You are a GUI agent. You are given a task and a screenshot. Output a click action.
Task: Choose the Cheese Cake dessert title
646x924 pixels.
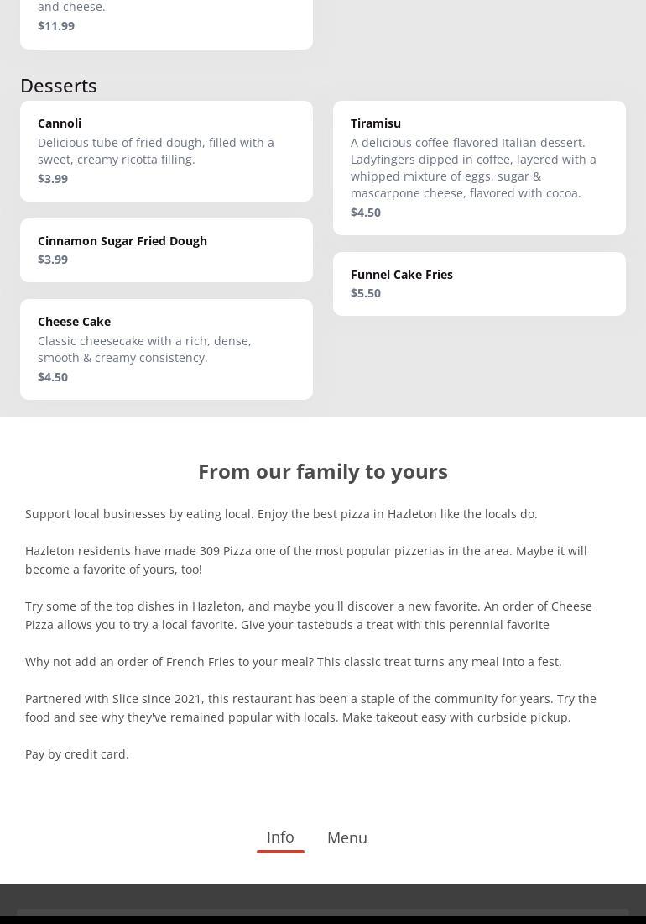click(74, 322)
